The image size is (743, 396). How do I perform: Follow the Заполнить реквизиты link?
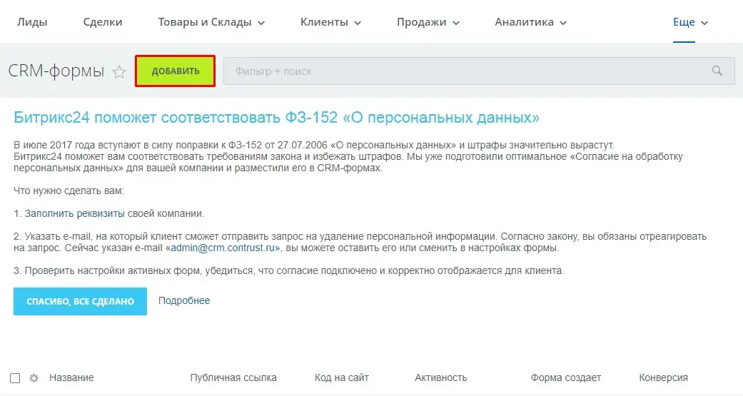tap(75, 213)
